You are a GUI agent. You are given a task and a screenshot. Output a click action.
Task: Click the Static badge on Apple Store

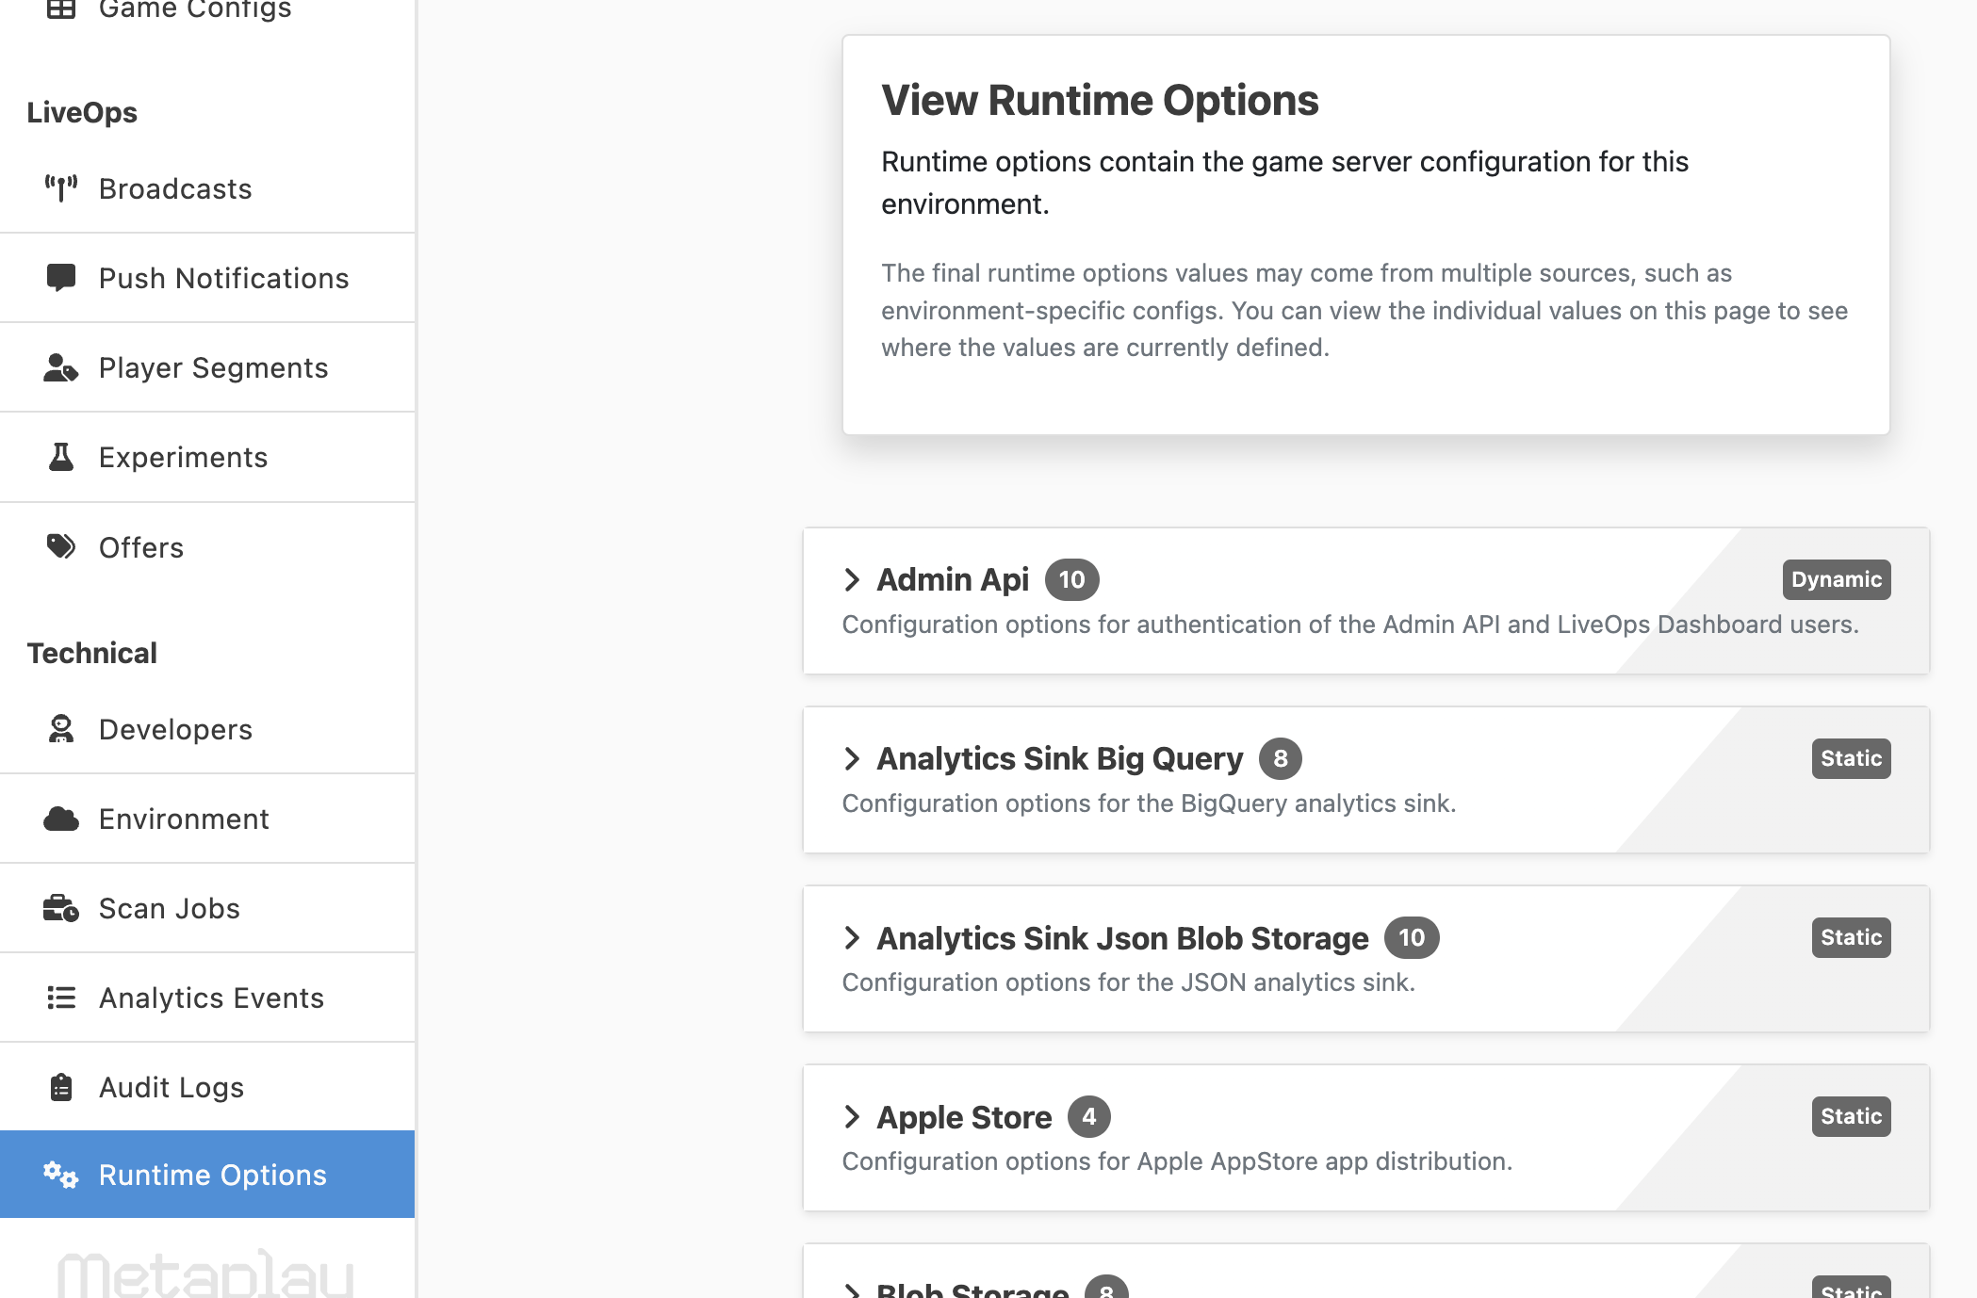click(x=1851, y=1115)
